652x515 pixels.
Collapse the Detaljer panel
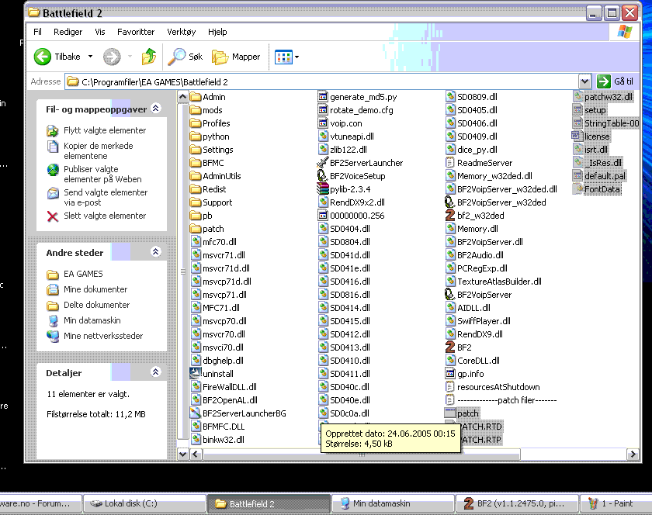[x=155, y=373]
